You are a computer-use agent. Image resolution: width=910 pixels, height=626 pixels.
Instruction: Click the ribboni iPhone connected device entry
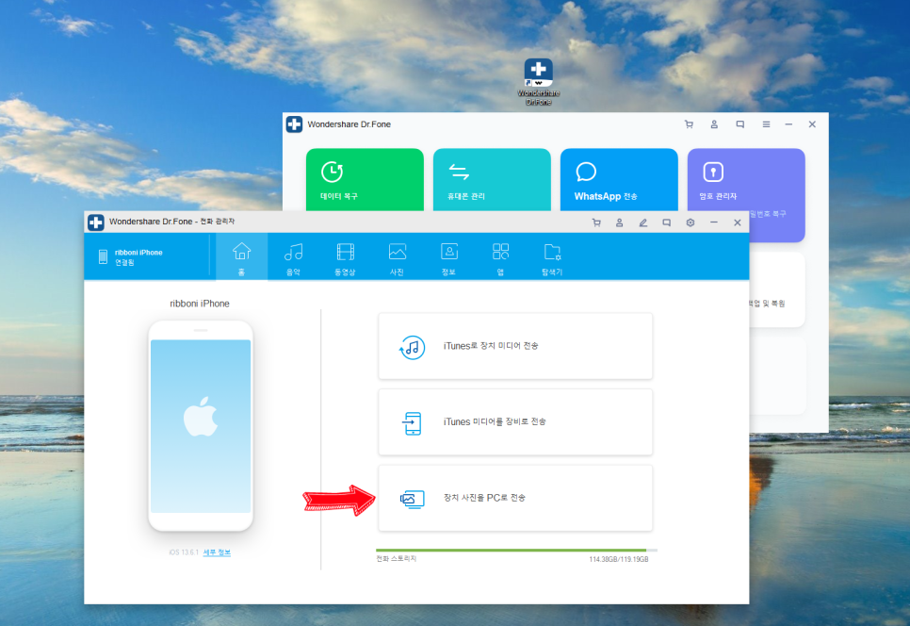(131, 256)
